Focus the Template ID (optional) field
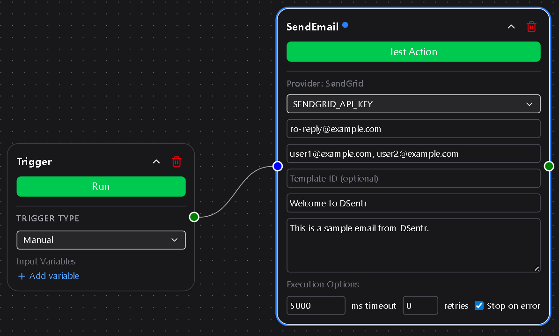The image size is (559, 336). click(x=413, y=178)
